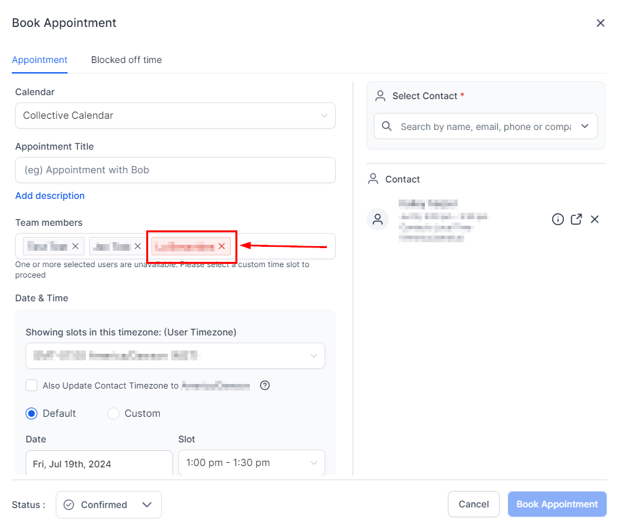Remove the selected contact with X icon
The height and width of the screenshot is (531, 619).
pos(595,219)
